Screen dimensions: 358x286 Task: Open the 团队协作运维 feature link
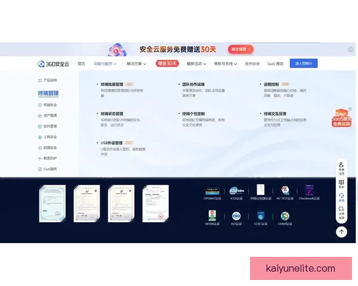[x=193, y=85]
